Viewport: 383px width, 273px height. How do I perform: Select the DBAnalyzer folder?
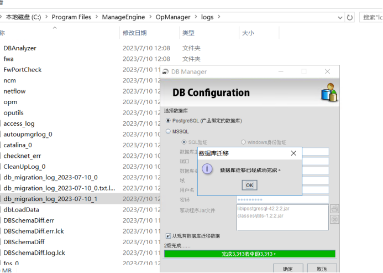(x=20, y=48)
